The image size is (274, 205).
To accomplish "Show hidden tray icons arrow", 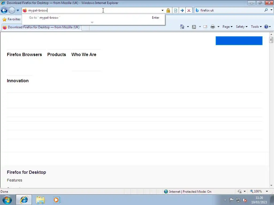I will 225,200.
